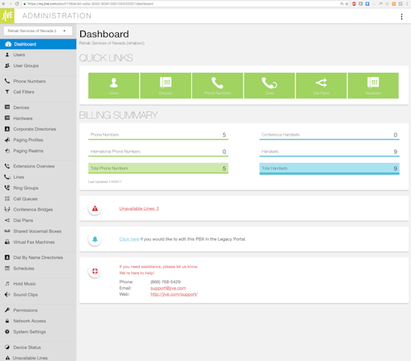Open the Lines quick link tile
411x361 pixels.
tap(270, 86)
